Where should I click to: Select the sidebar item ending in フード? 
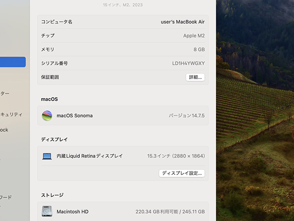[x=6, y=197]
